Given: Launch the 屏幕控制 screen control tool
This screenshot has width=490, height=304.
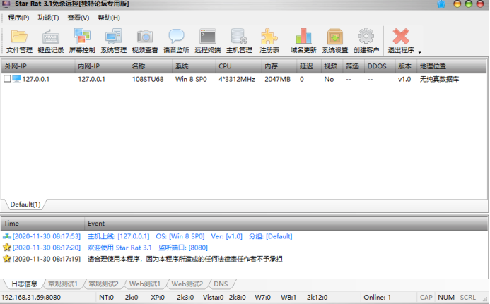Looking at the screenshot, I should [82, 41].
